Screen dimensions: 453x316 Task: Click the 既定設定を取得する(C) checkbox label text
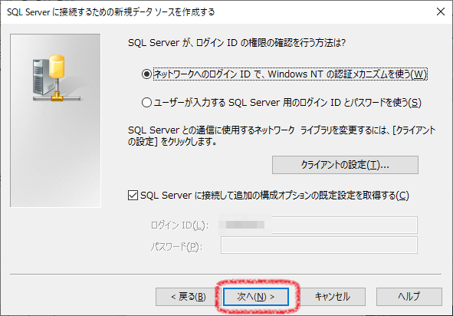point(274,196)
